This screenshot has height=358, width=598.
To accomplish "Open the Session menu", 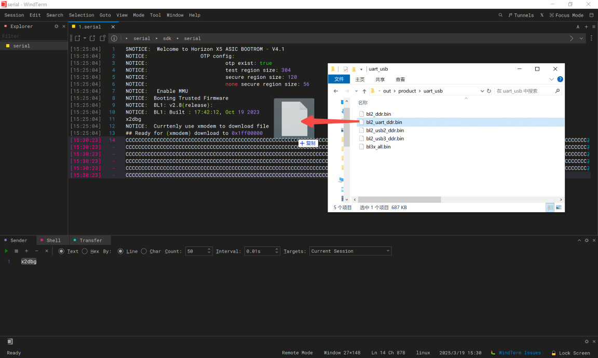I will 14,15.
